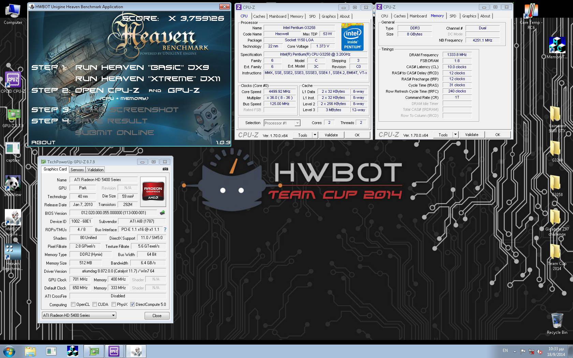Open Tools dropdown arrow in left CPU-Z
The width and height of the screenshot is (573, 358).
coord(315,135)
